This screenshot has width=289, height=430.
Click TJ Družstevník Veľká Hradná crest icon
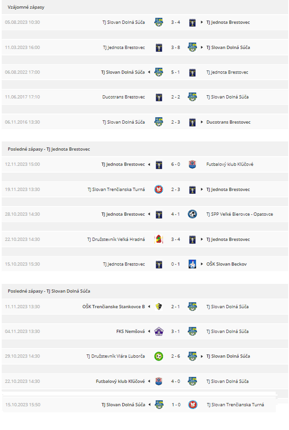pyautogui.click(x=159, y=239)
